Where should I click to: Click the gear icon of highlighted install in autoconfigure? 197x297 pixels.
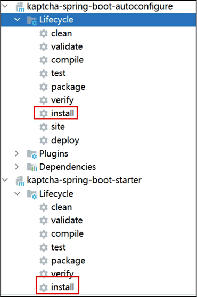(44, 113)
